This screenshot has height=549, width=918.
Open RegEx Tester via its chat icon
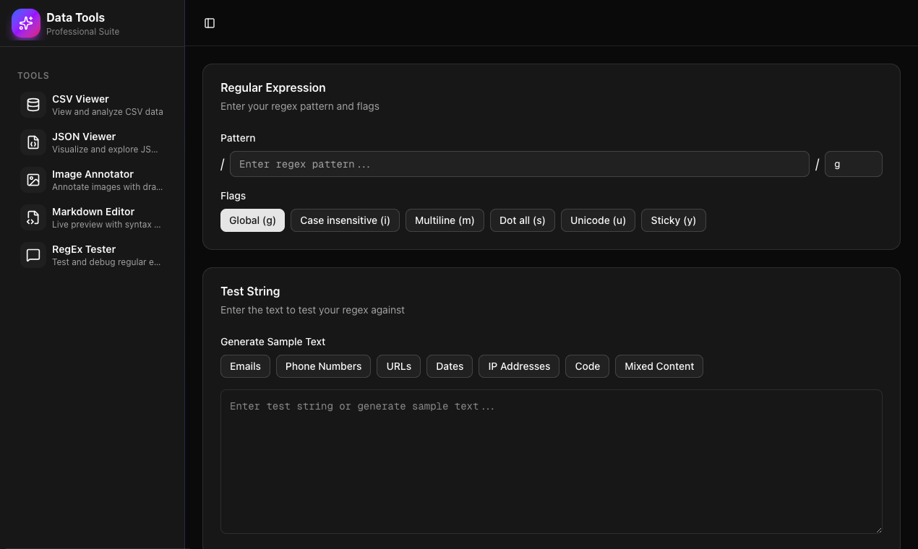pyautogui.click(x=33, y=254)
